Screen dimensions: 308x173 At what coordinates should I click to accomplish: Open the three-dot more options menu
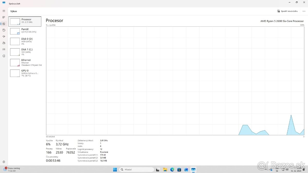click(304, 11)
